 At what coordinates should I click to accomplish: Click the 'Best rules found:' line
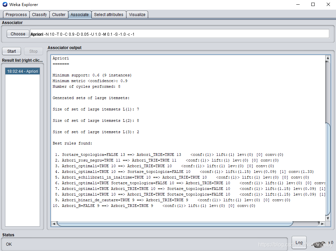(72, 144)
